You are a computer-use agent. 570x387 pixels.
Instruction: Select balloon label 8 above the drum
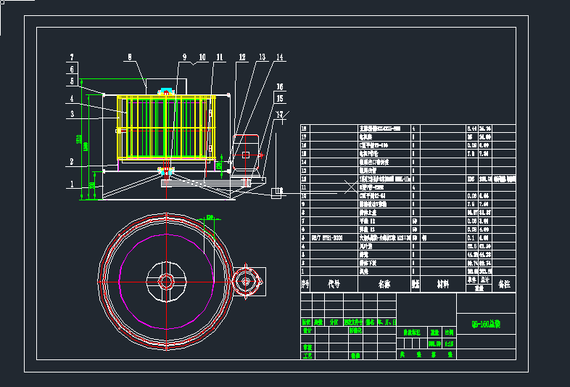(x=130, y=56)
